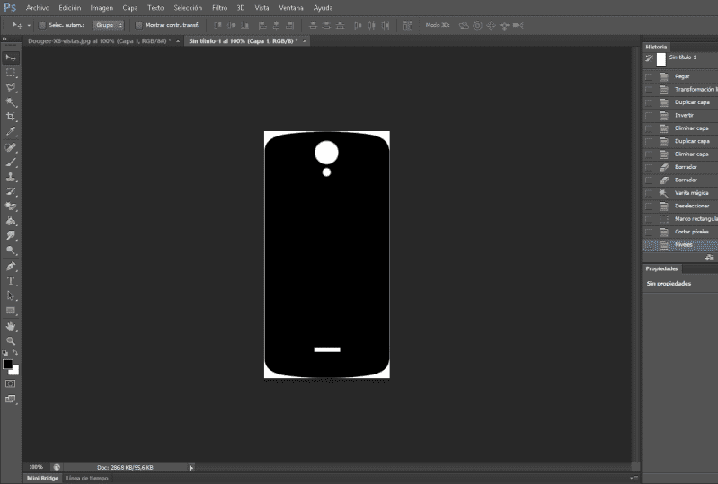Enable Mostrar contr. transf. checkbox
The image size is (718, 484).
[x=138, y=25]
